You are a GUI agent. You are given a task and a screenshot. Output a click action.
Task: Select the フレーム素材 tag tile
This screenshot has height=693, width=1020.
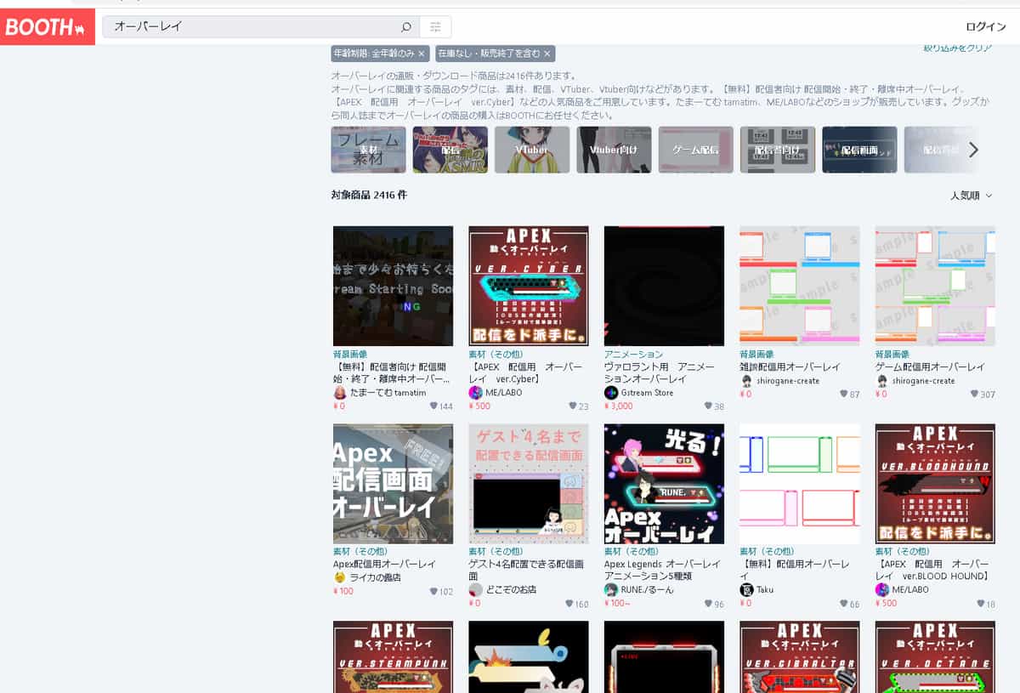pyautogui.click(x=368, y=150)
